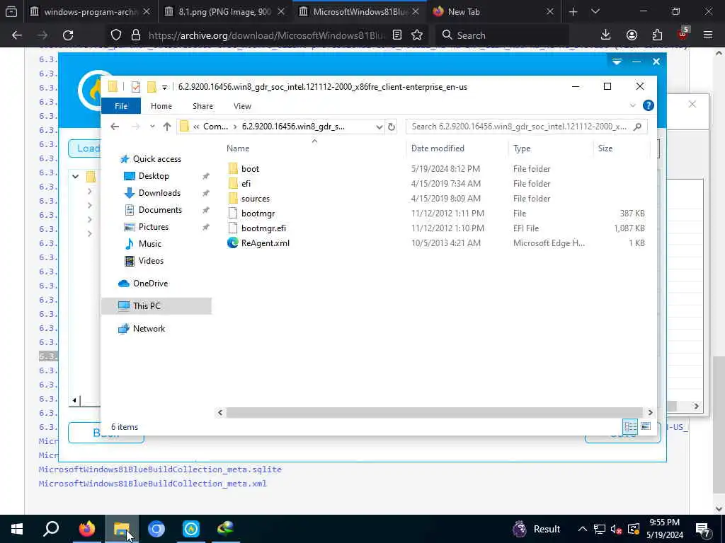
Task: Select Network in navigation pane
Action: click(x=149, y=329)
